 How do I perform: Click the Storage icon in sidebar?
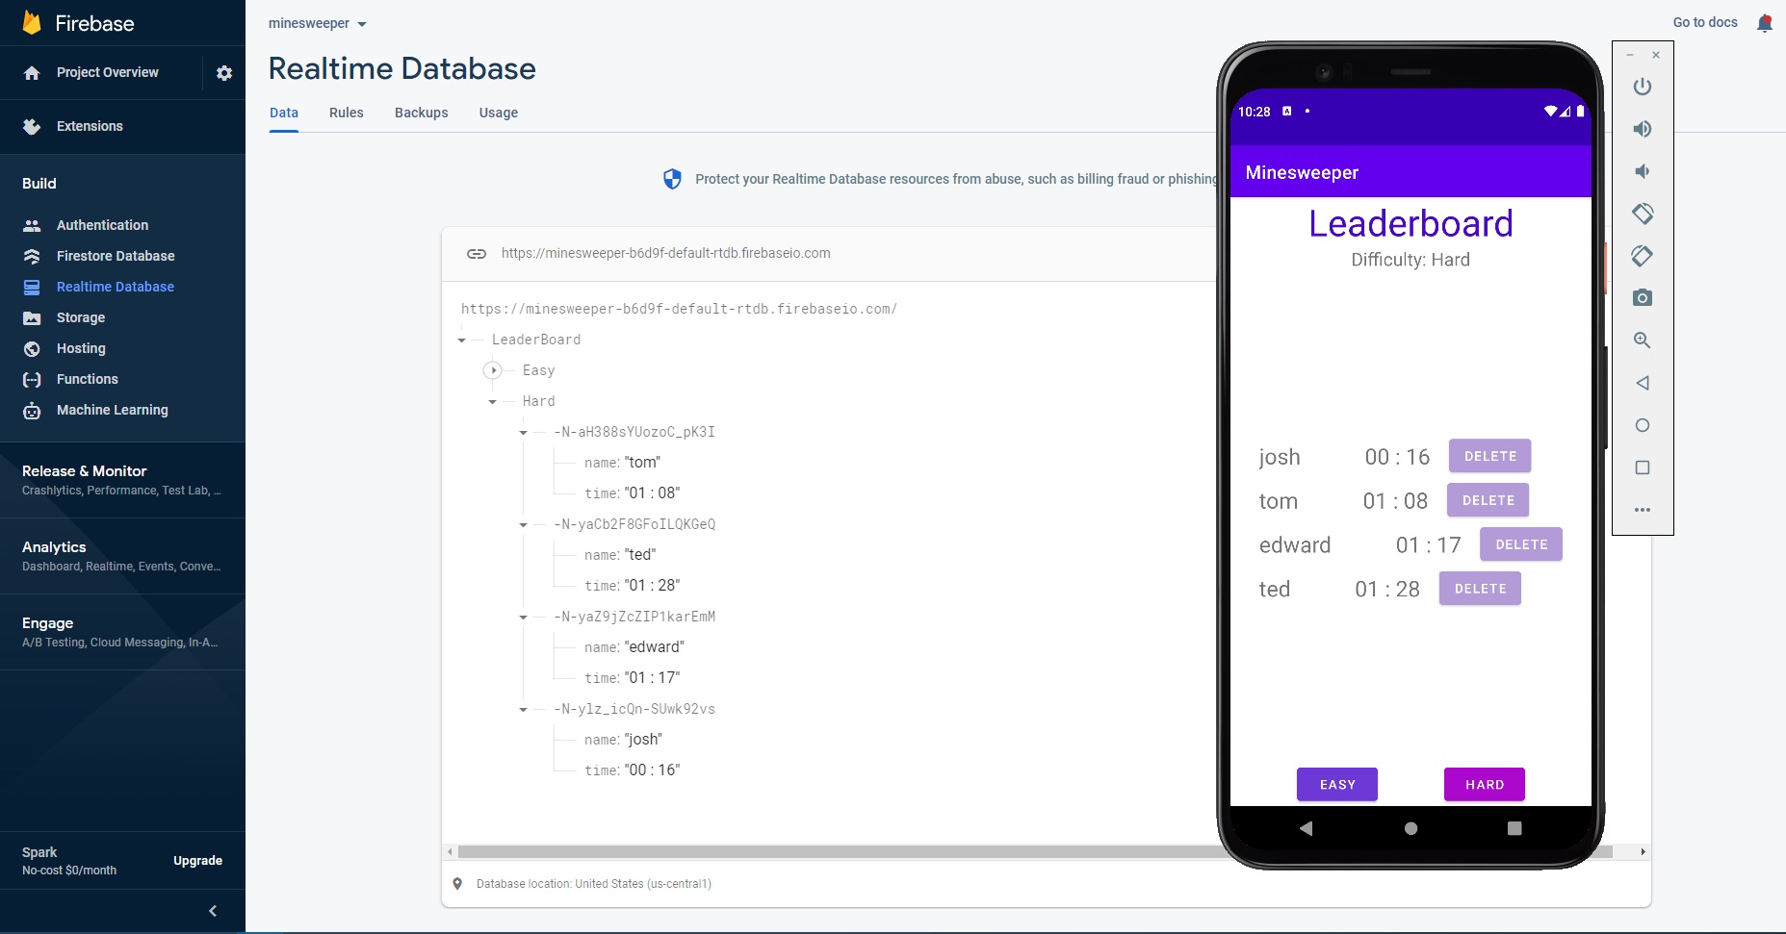point(32,317)
